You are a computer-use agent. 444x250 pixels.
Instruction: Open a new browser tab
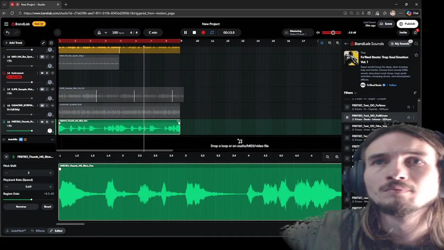click(66, 5)
